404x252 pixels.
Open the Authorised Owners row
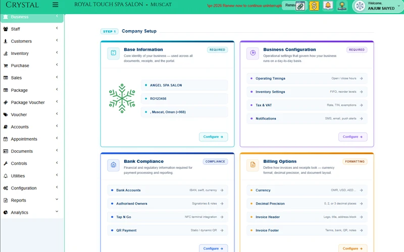coord(168,204)
